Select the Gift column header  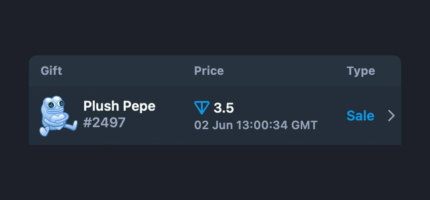pyautogui.click(x=51, y=71)
